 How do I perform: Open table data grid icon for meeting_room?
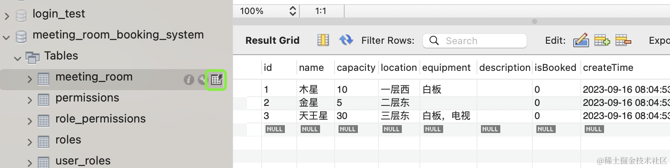tap(216, 80)
